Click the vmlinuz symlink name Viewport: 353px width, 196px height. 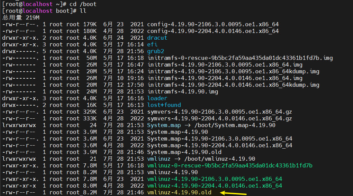159,159
